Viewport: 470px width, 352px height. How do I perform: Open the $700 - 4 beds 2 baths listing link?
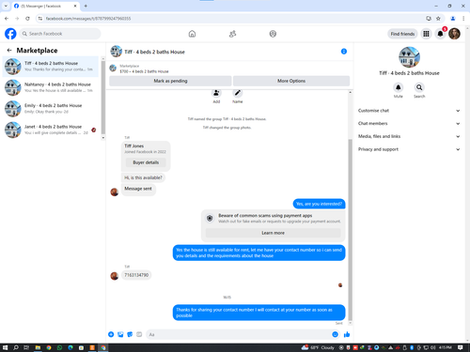coord(144,71)
